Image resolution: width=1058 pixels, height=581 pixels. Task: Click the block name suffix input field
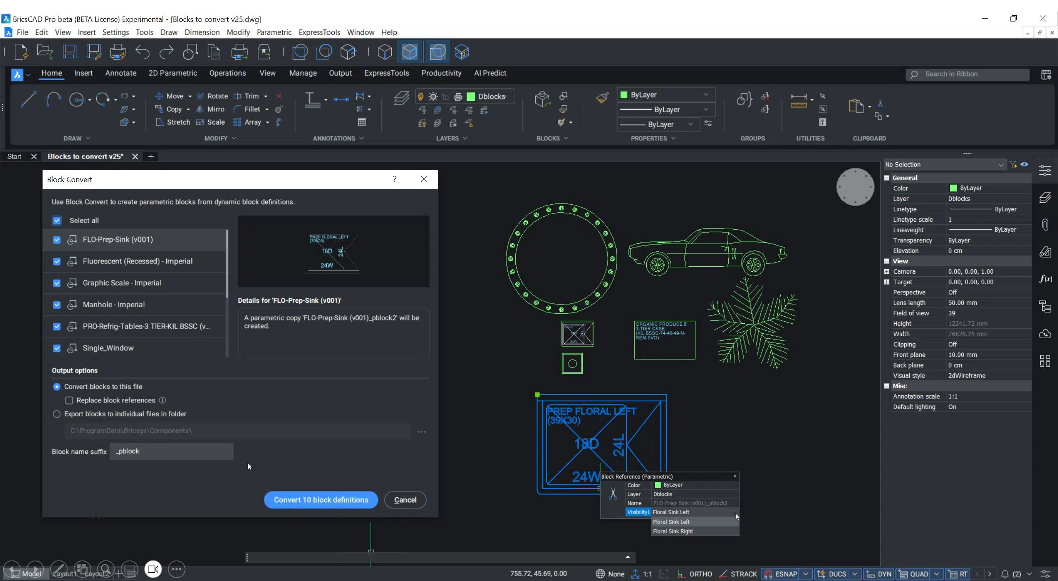tap(171, 451)
